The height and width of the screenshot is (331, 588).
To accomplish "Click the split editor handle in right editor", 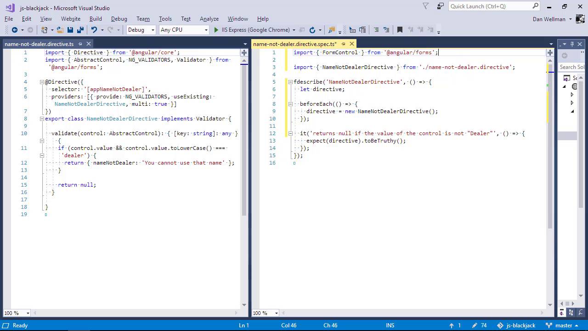I will (x=550, y=52).
